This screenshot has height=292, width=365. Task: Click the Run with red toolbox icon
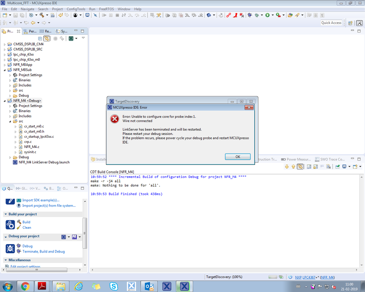[278, 15]
